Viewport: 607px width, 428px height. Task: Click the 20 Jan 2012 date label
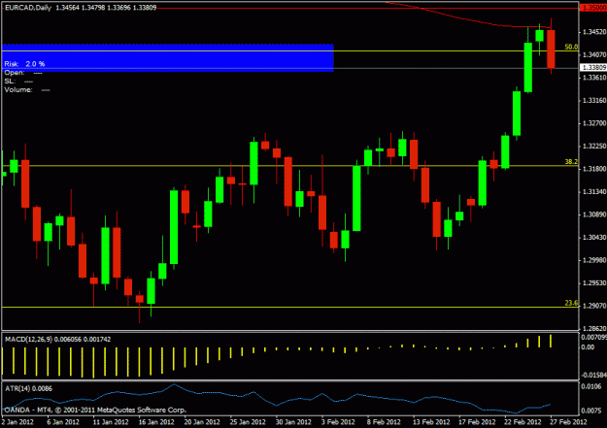(x=202, y=422)
